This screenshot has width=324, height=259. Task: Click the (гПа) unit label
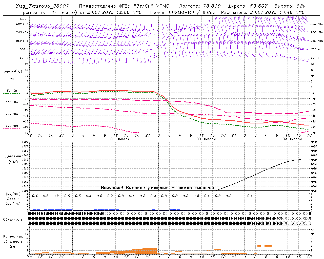[x=13, y=162]
